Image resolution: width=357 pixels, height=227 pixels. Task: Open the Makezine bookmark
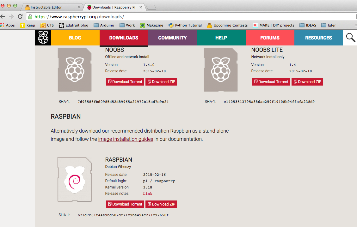152,25
